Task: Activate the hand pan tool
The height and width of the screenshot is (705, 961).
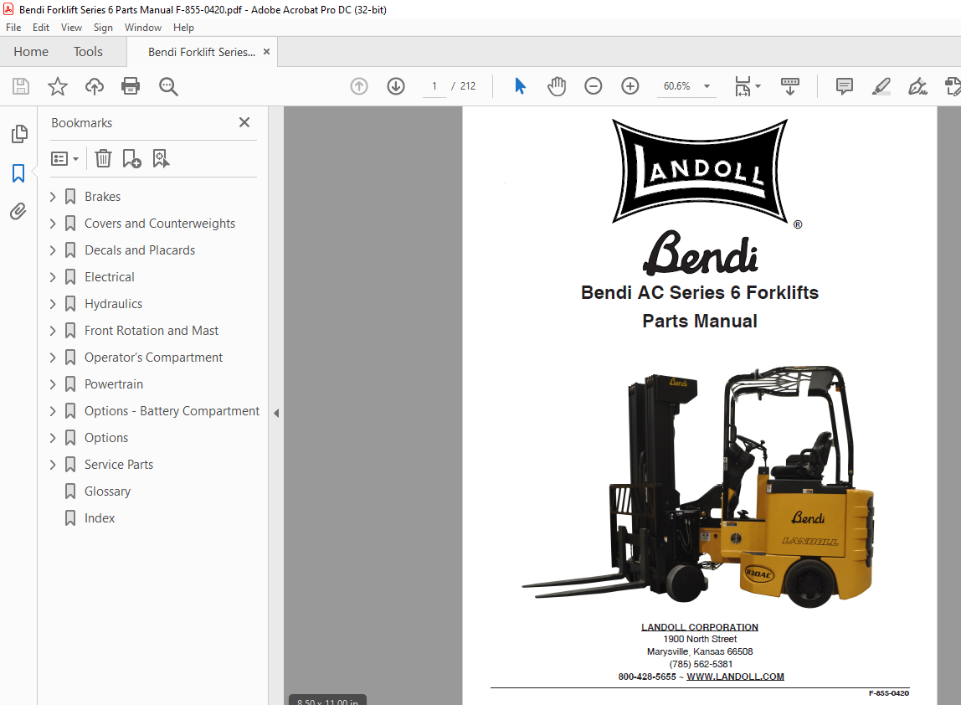Action: [557, 86]
